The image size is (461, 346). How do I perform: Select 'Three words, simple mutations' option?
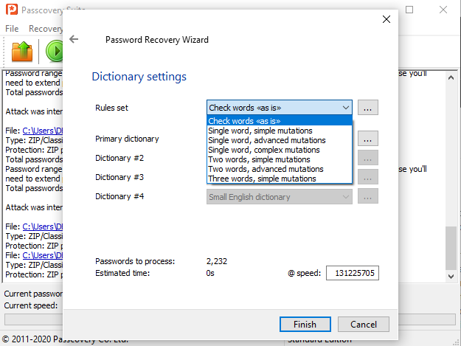coord(280,179)
